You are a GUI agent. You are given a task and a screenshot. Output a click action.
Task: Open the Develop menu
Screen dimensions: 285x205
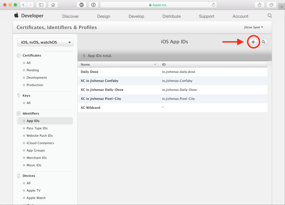136,16
